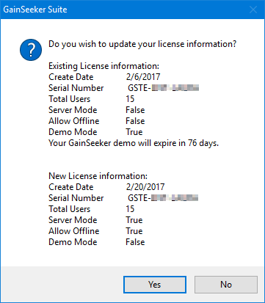The image size is (265, 303).
Task: Click new Server Mode True value
Action: [134, 220]
